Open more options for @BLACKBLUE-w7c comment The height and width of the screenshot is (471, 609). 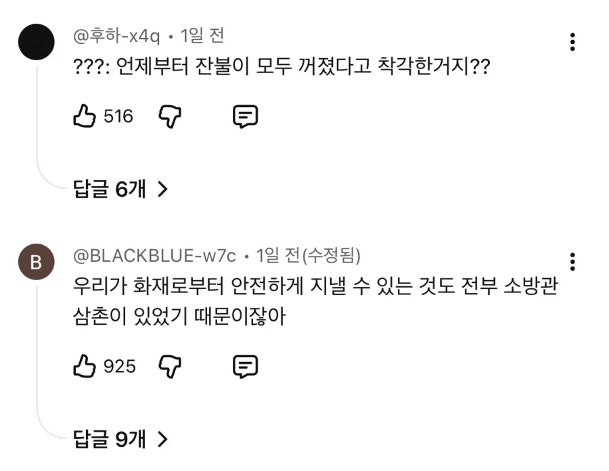click(x=572, y=261)
